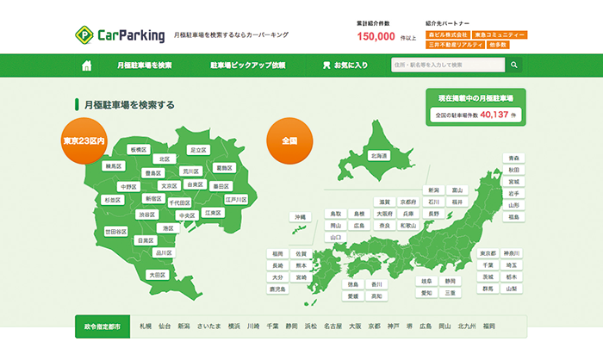This screenshot has width=603, height=361.
Task: Click 名古屋 in the designated cities bar
Action: [x=332, y=327]
